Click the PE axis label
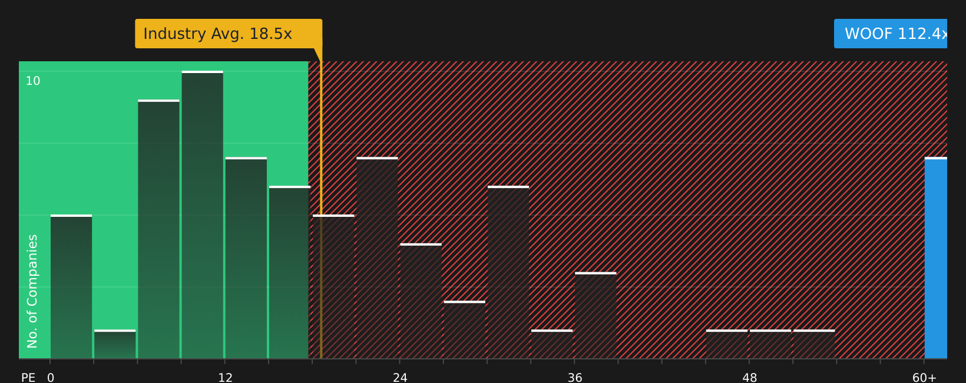 [x=28, y=377]
